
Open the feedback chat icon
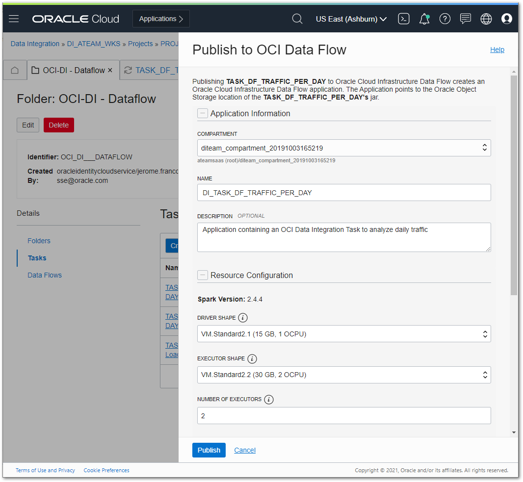point(465,19)
